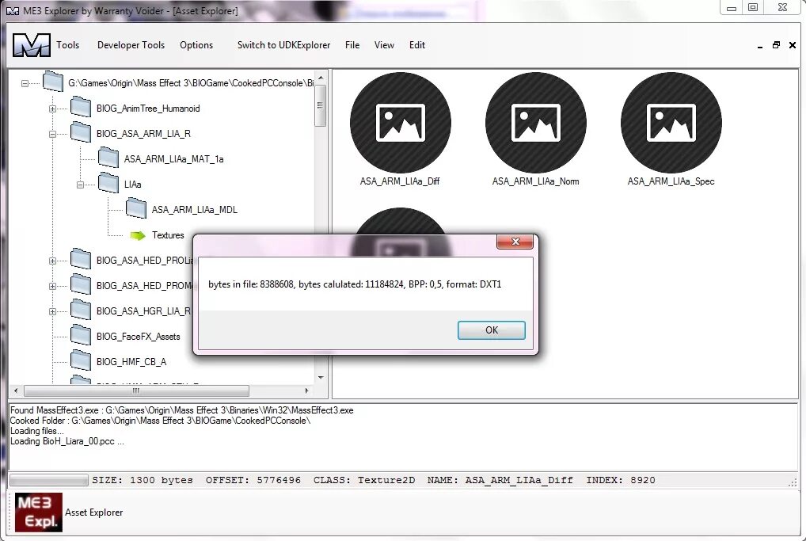The height and width of the screenshot is (541, 806).
Task: Click OK in the message dialog
Action: 492,330
